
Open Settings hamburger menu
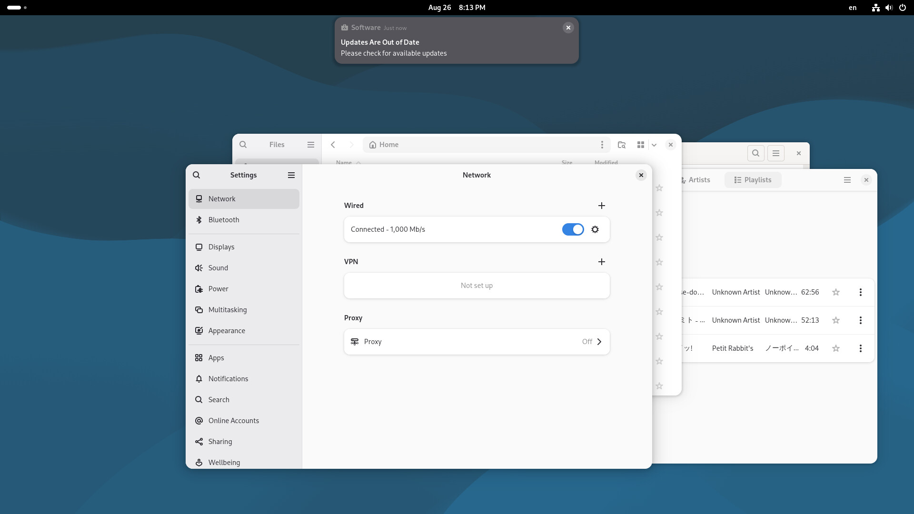(x=291, y=175)
